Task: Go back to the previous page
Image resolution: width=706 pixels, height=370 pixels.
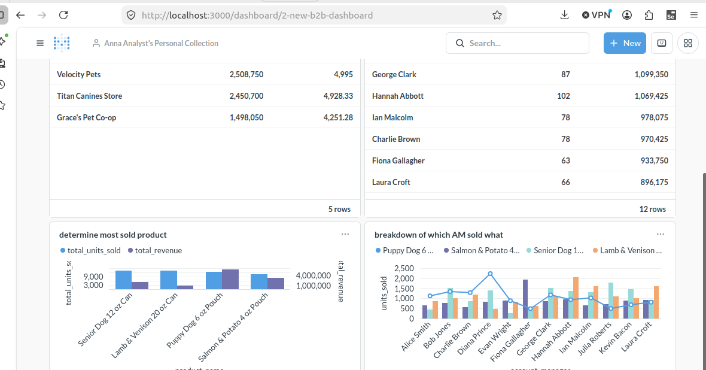Action: click(x=20, y=16)
